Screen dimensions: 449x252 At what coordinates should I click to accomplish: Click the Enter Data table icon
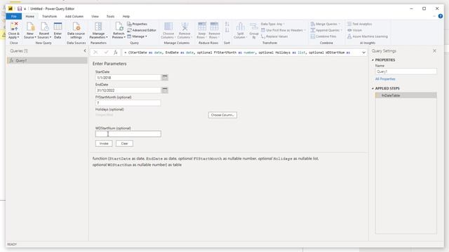pos(58,27)
